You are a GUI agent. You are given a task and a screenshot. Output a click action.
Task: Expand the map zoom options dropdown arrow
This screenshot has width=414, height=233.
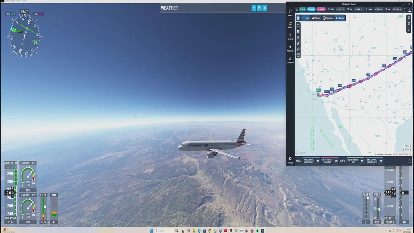point(409,30)
